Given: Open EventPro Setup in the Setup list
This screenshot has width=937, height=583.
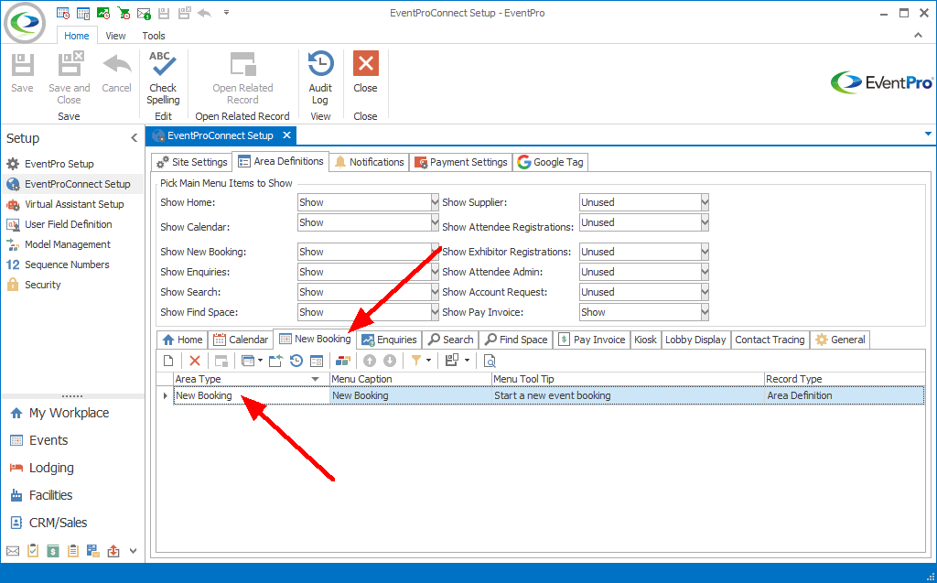Looking at the screenshot, I should pos(59,164).
